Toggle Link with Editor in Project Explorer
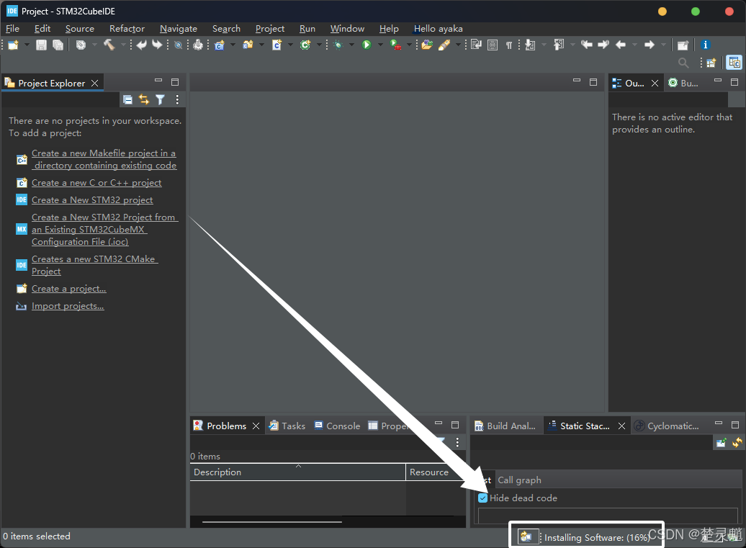 point(144,99)
